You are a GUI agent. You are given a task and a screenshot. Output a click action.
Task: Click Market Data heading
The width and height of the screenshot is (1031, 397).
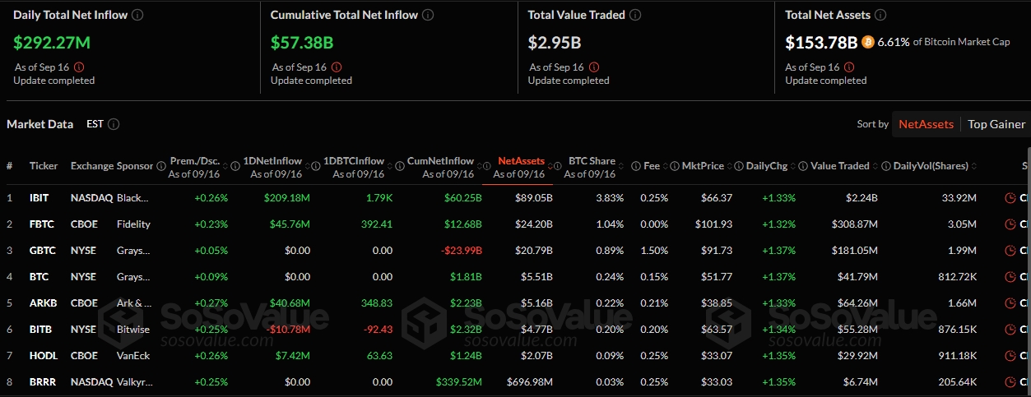click(40, 124)
